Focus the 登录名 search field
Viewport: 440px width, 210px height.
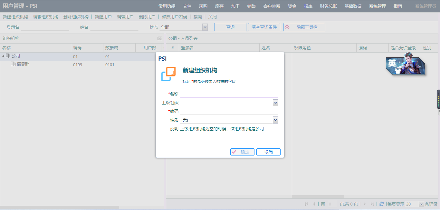click(x=45, y=27)
